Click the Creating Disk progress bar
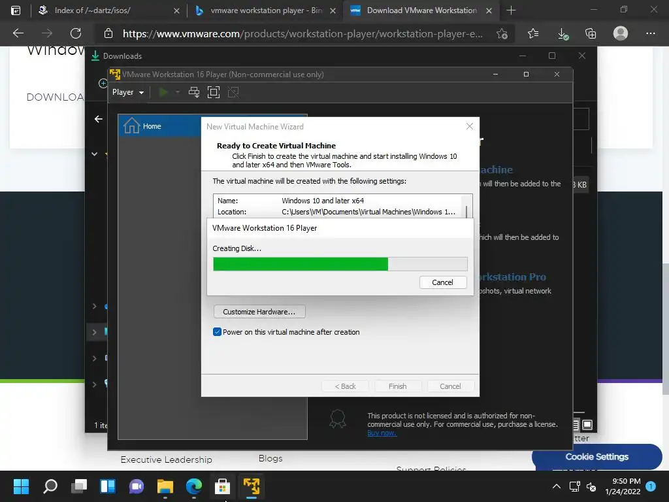The width and height of the screenshot is (669, 502). point(340,264)
